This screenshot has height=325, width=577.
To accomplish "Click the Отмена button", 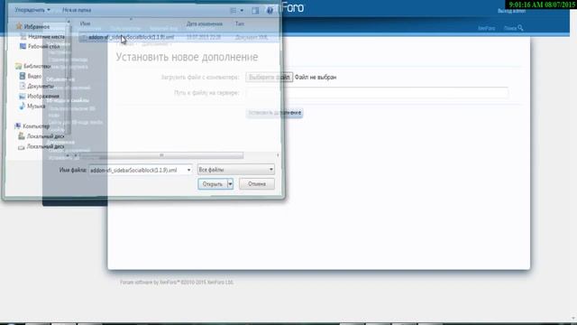I will tap(256, 184).
